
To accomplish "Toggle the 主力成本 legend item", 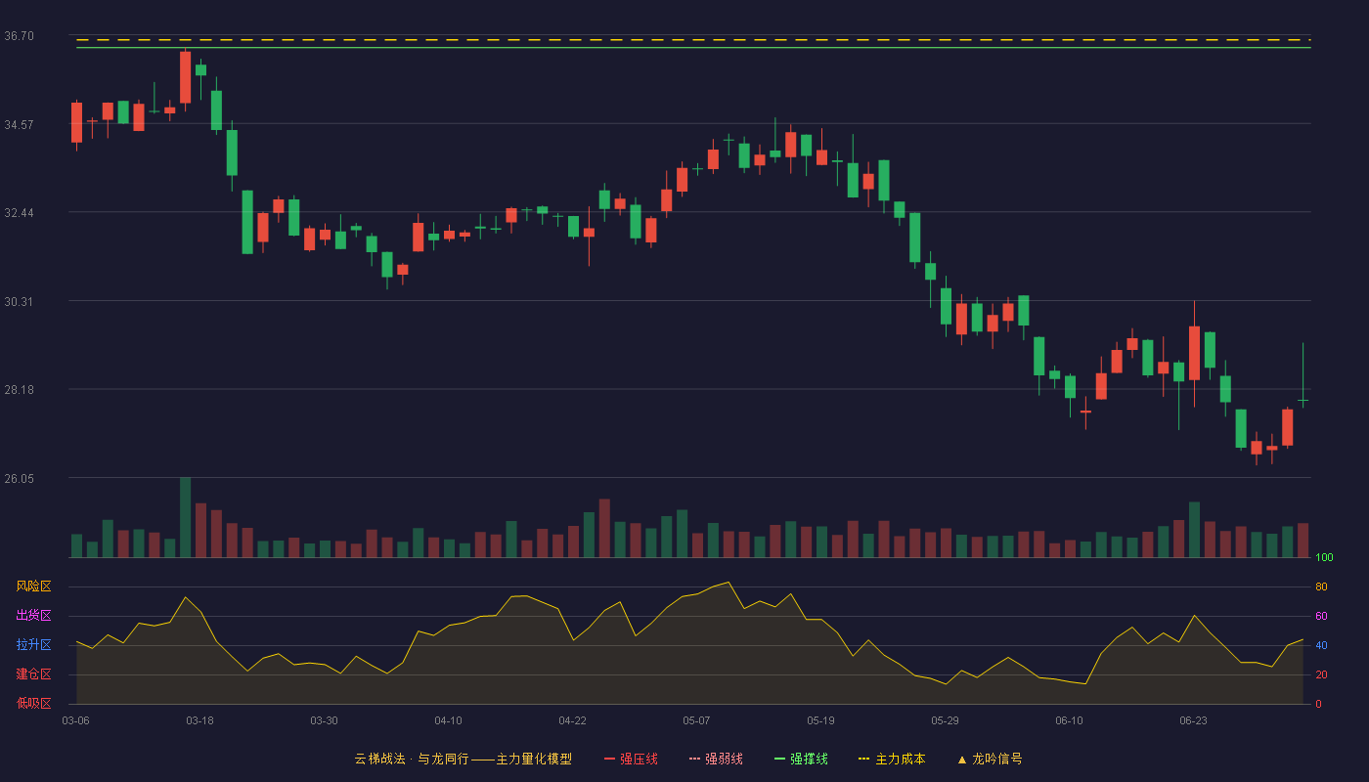I will pos(892,759).
